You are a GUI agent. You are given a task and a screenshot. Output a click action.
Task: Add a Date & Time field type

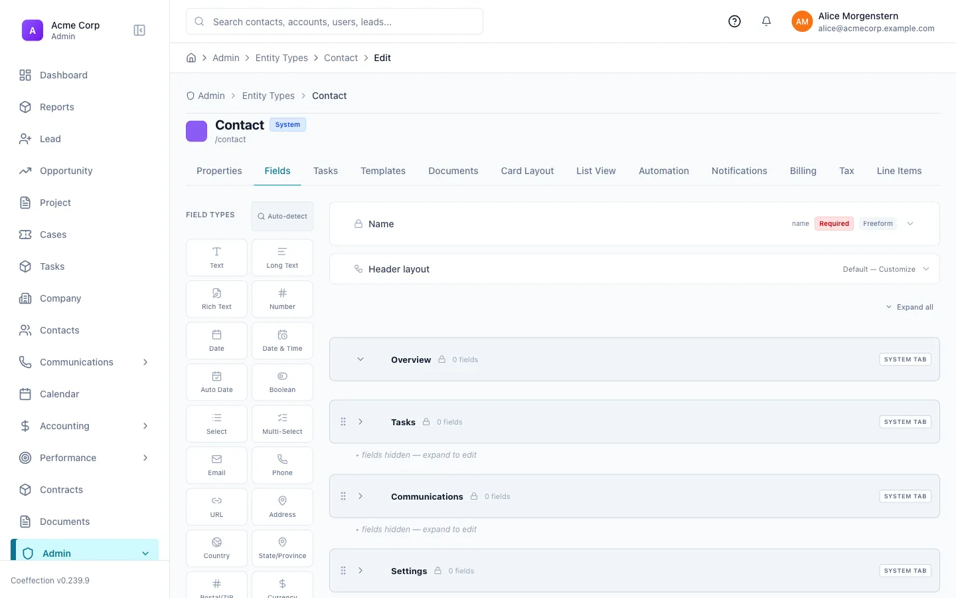pos(282,341)
